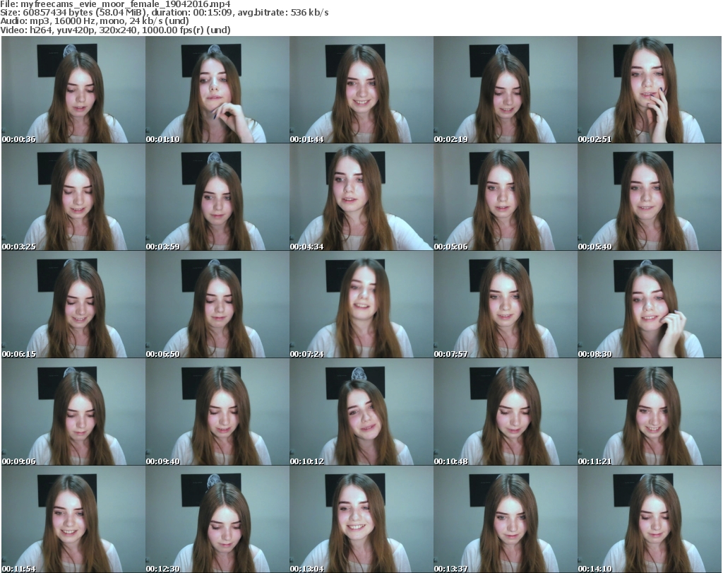Select the thumbnail at 00:13:04
Screen dimensions: 723x573
coord(361,519)
